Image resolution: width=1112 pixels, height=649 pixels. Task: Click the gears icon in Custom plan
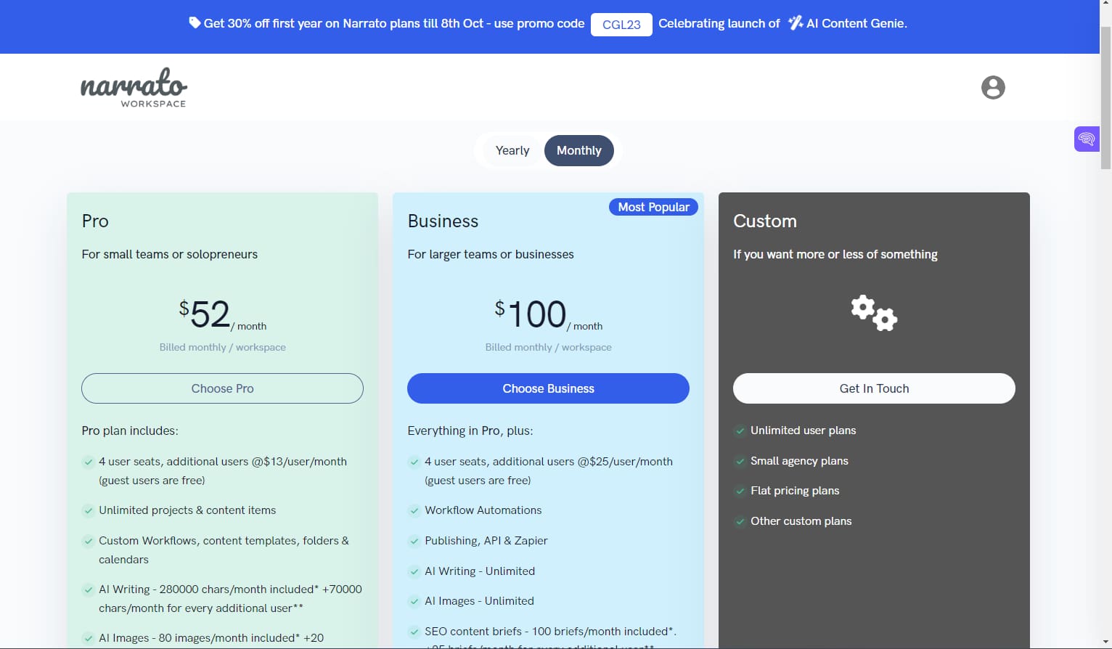coord(874,313)
